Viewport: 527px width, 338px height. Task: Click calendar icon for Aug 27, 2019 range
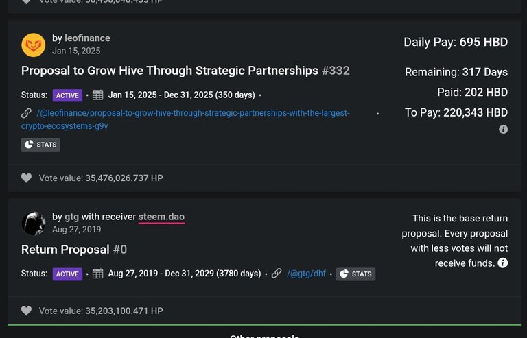(98, 274)
